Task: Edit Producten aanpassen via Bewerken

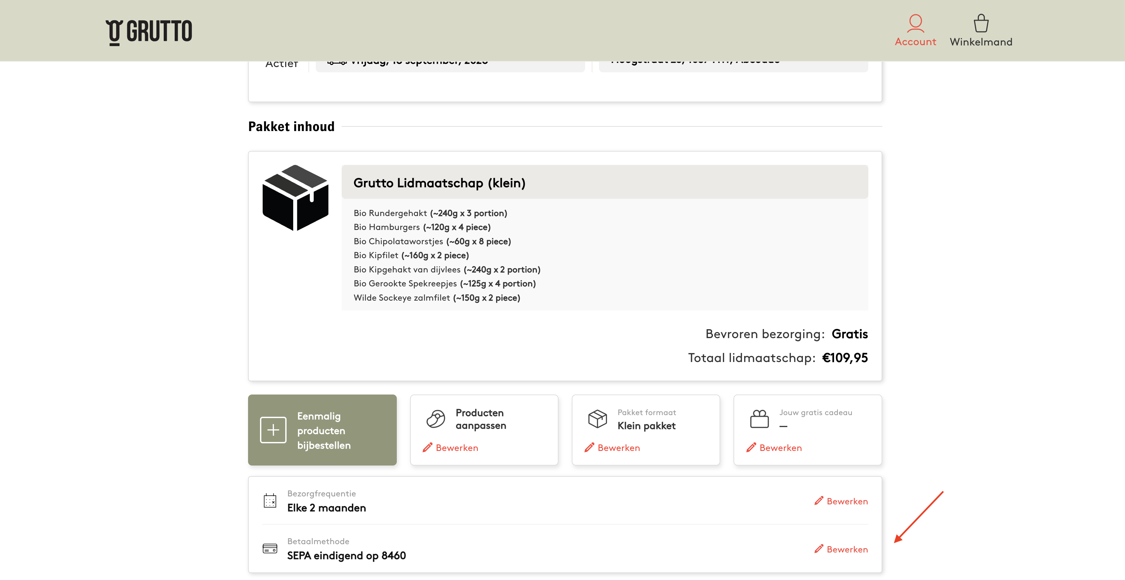Action: 450,448
